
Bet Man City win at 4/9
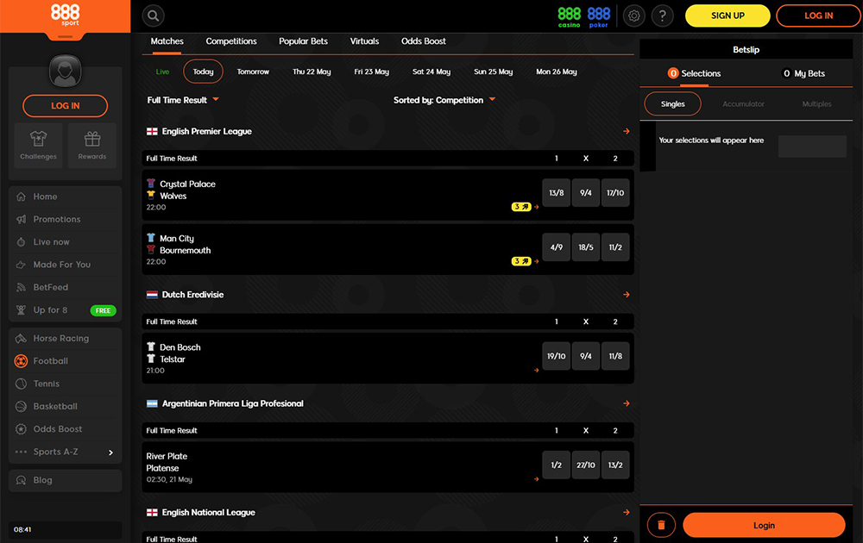pos(557,247)
